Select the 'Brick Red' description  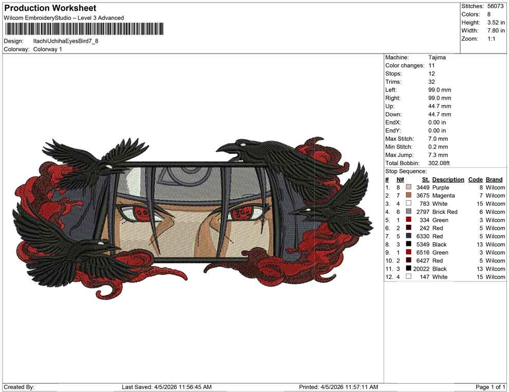[445, 212]
